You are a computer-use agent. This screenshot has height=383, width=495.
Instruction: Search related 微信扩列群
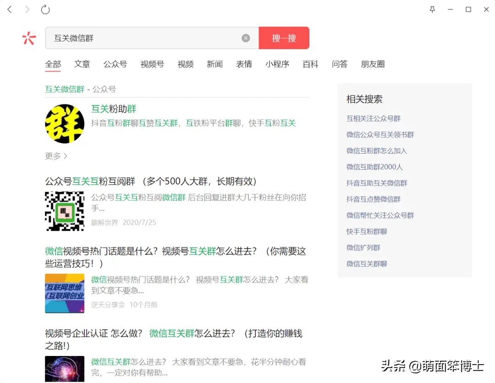coord(363,247)
